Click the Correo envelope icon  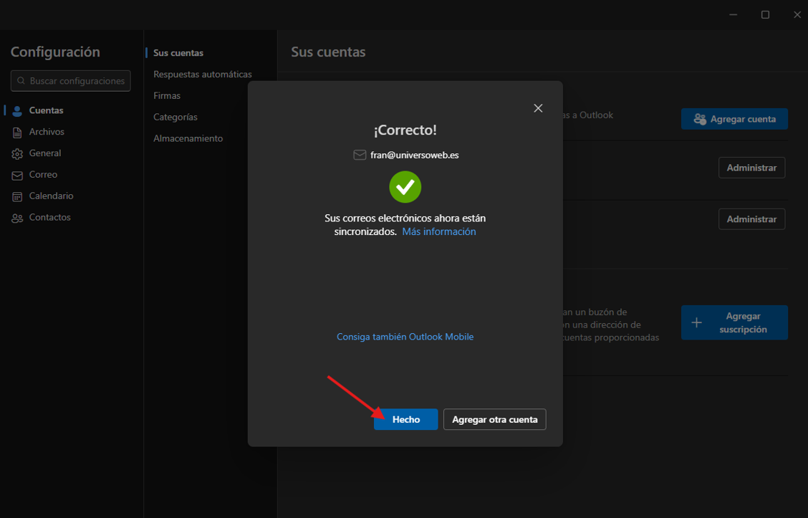coord(17,176)
